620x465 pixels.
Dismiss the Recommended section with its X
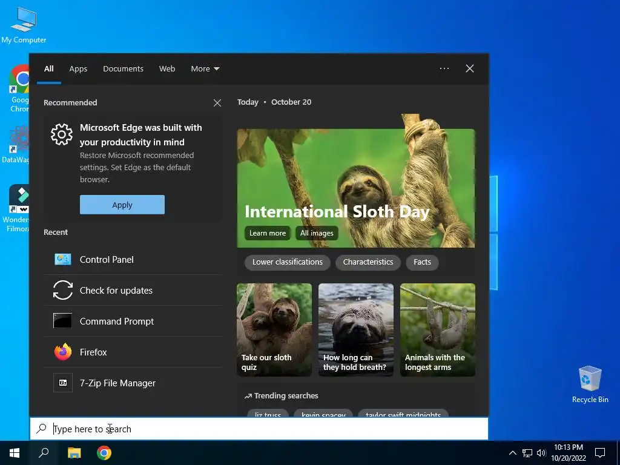[217, 103]
